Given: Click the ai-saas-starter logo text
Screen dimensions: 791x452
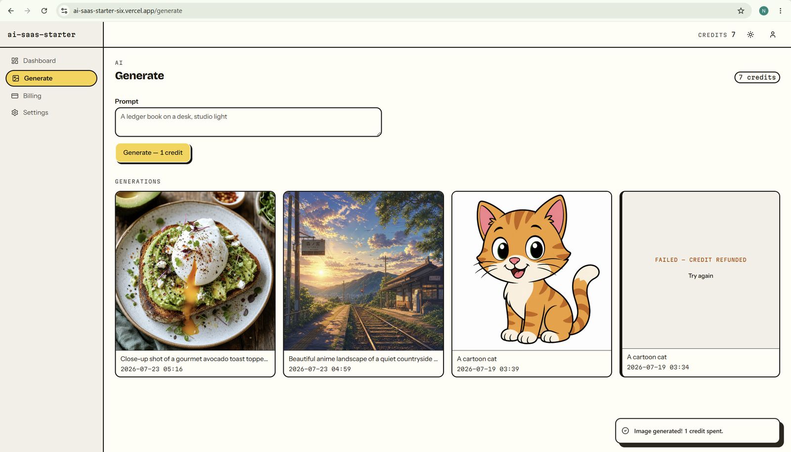Looking at the screenshot, I should point(42,35).
